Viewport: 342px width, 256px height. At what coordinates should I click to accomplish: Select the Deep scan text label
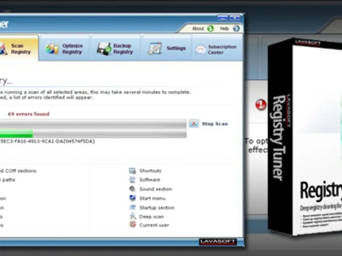(x=151, y=217)
